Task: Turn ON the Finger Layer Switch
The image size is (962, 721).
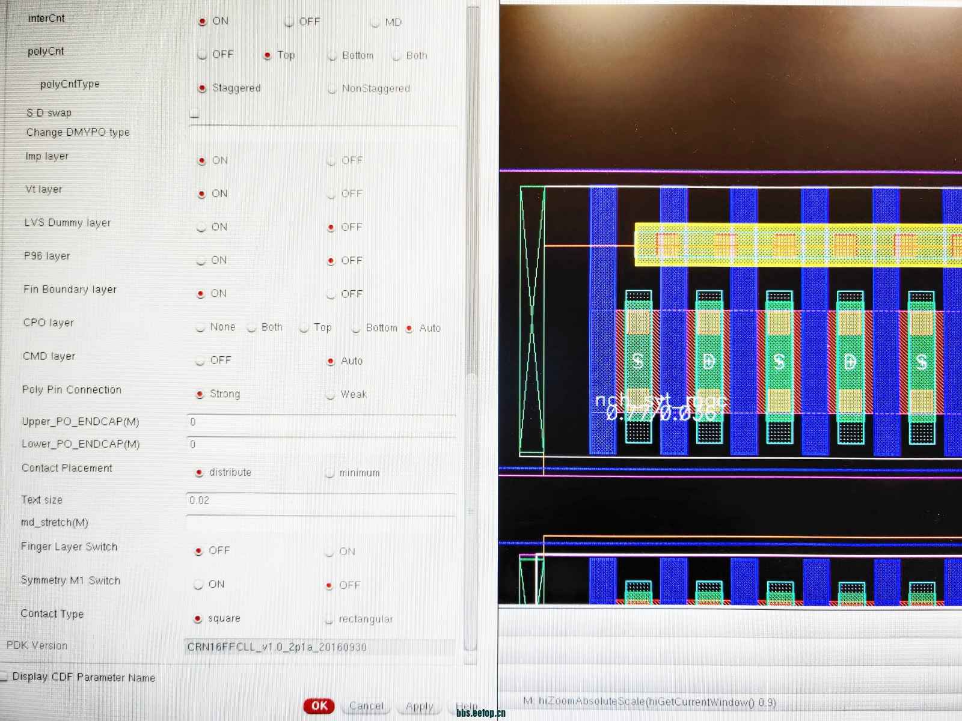Action: pyautogui.click(x=329, y=552)
